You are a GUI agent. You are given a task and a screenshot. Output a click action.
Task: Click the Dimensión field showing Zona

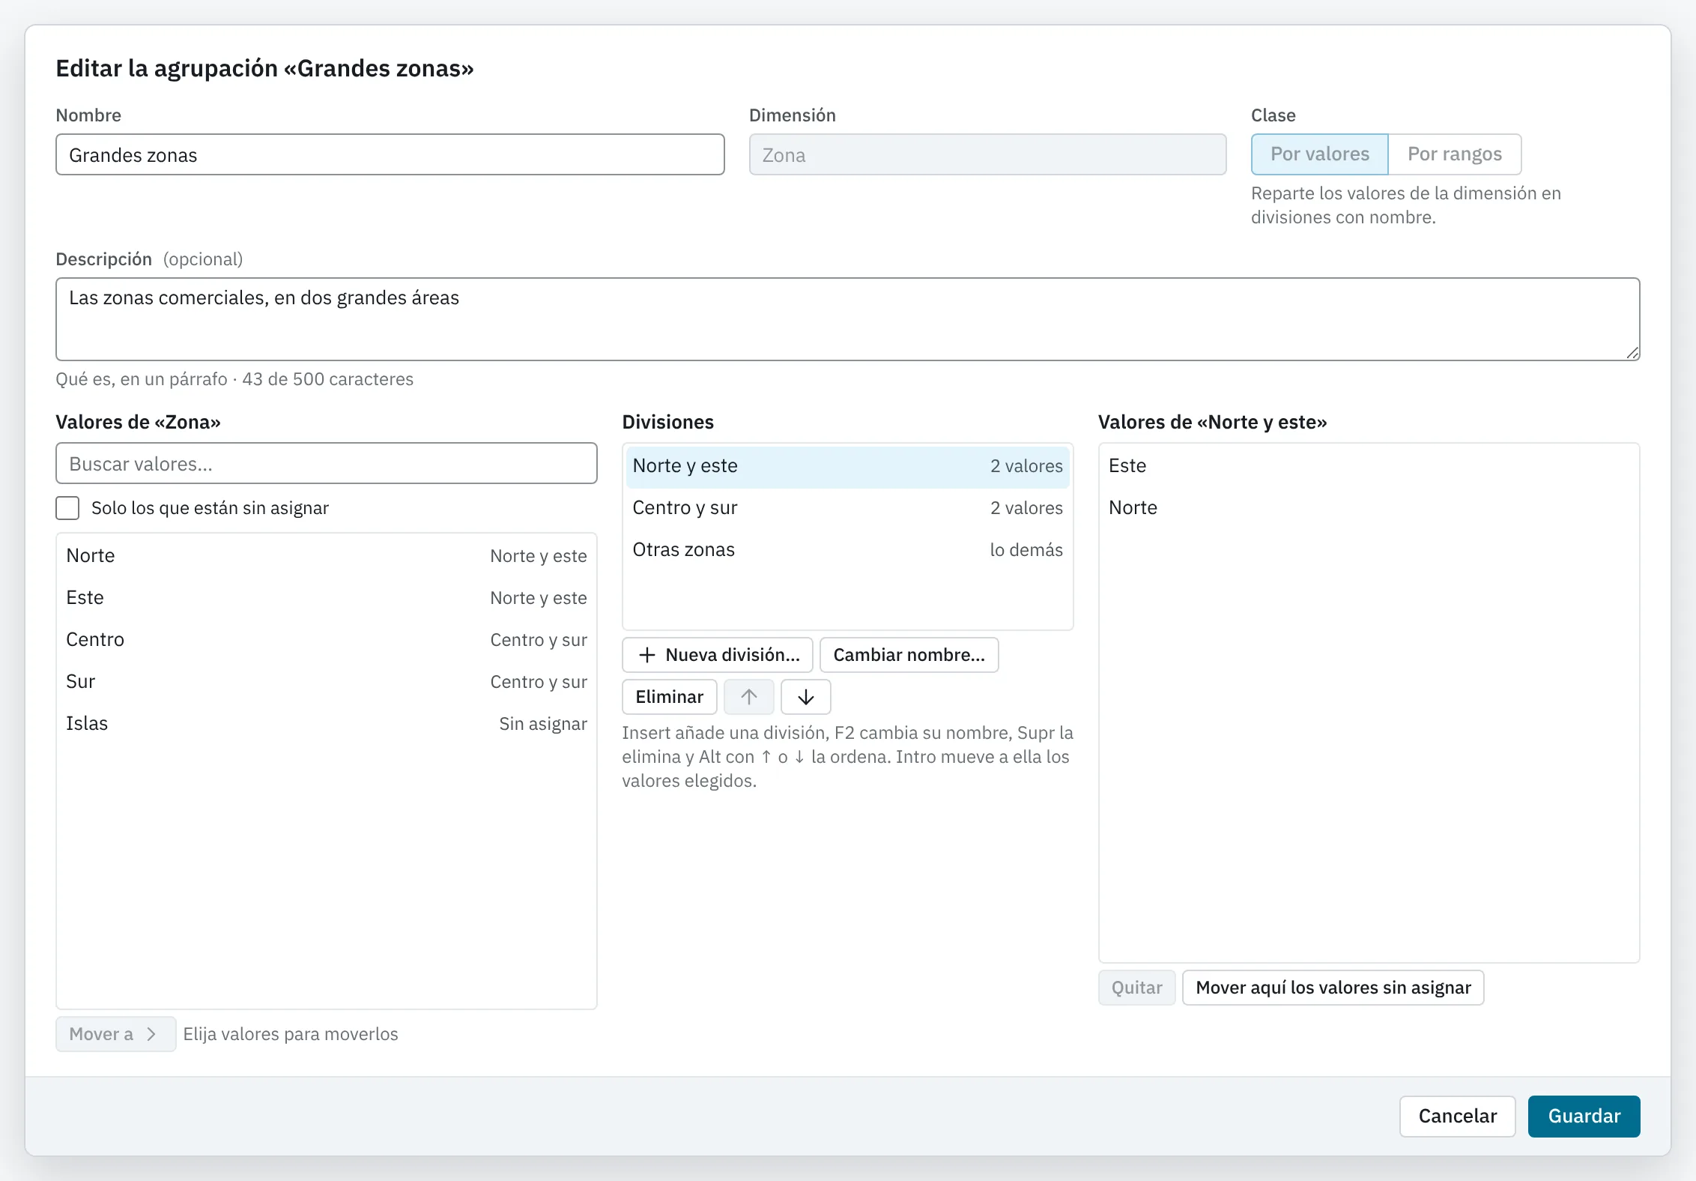pyautogui.click(x=987, y=154)
